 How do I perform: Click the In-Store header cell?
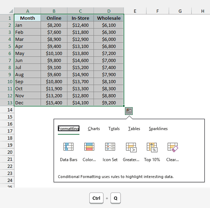[x=80, y=18]
